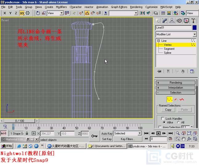
Task: Open the MAXScript menu
Action: coord(166,7)
